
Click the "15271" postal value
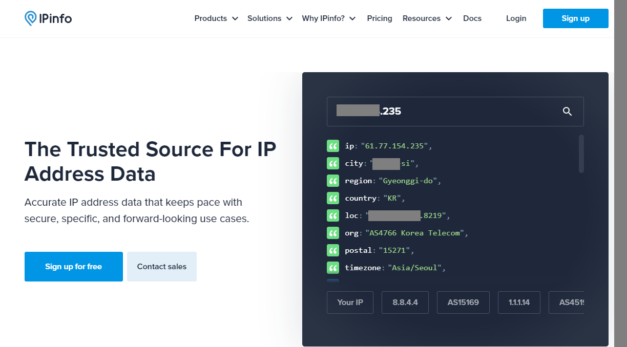[394, 250]
